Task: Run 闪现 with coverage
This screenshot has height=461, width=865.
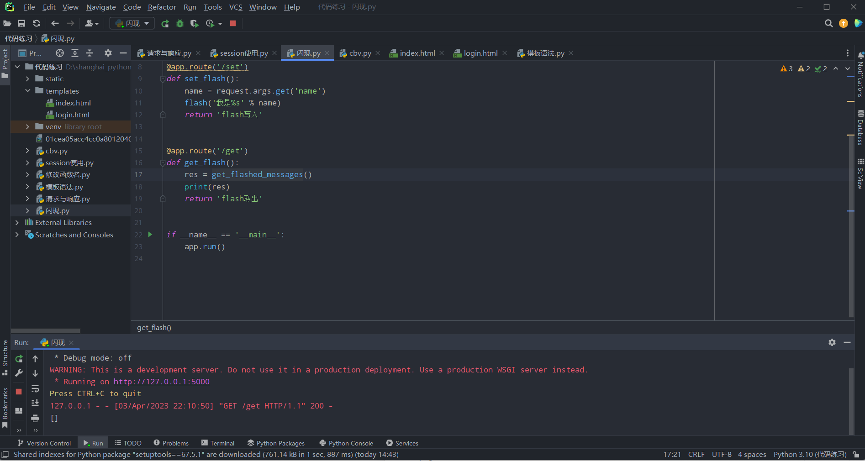Action: pos(195,23)
